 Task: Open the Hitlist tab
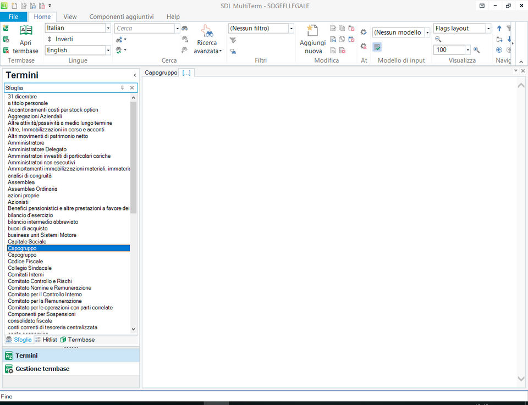click(x=46, y=340)
